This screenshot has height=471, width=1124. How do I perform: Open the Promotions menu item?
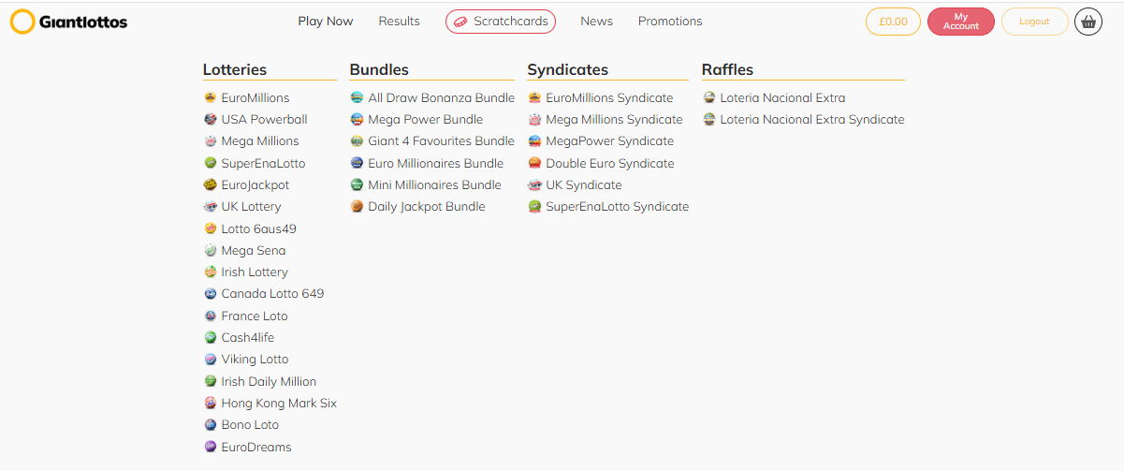(x=670, y=22)
